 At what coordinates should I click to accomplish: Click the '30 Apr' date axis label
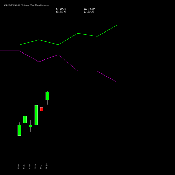pos(47,167)
